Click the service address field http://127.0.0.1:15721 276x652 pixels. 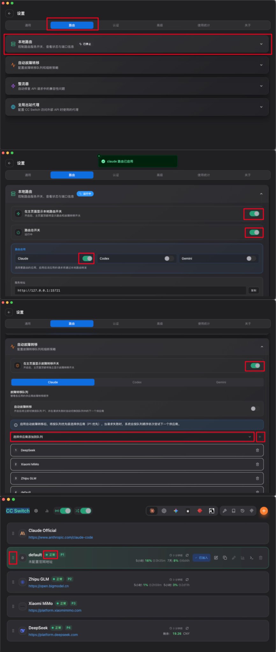130,290
